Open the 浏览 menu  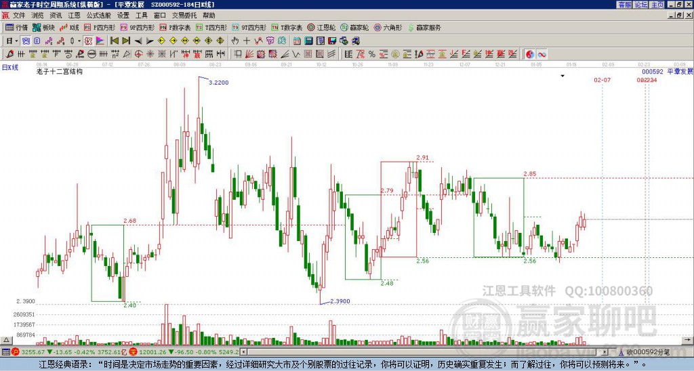37,16
